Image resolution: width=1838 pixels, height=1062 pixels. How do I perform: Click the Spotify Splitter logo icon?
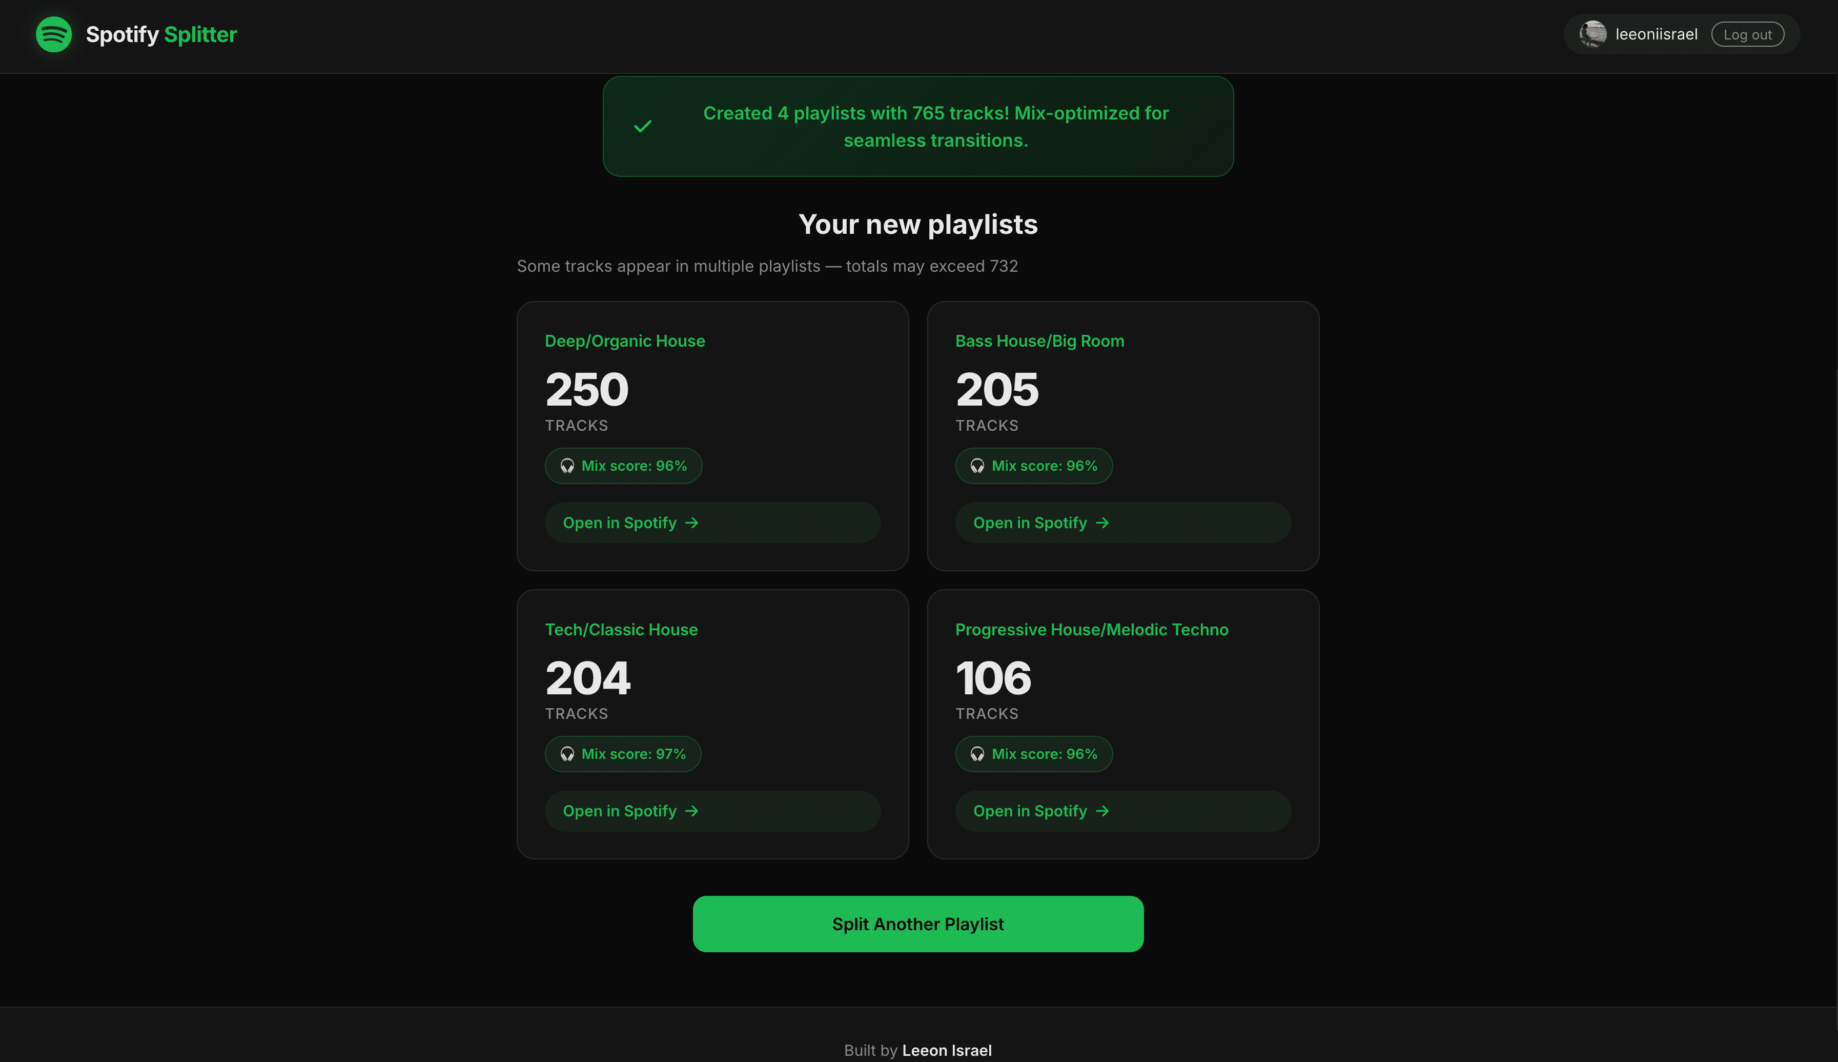pyautogui.click(x=53, y=33)
